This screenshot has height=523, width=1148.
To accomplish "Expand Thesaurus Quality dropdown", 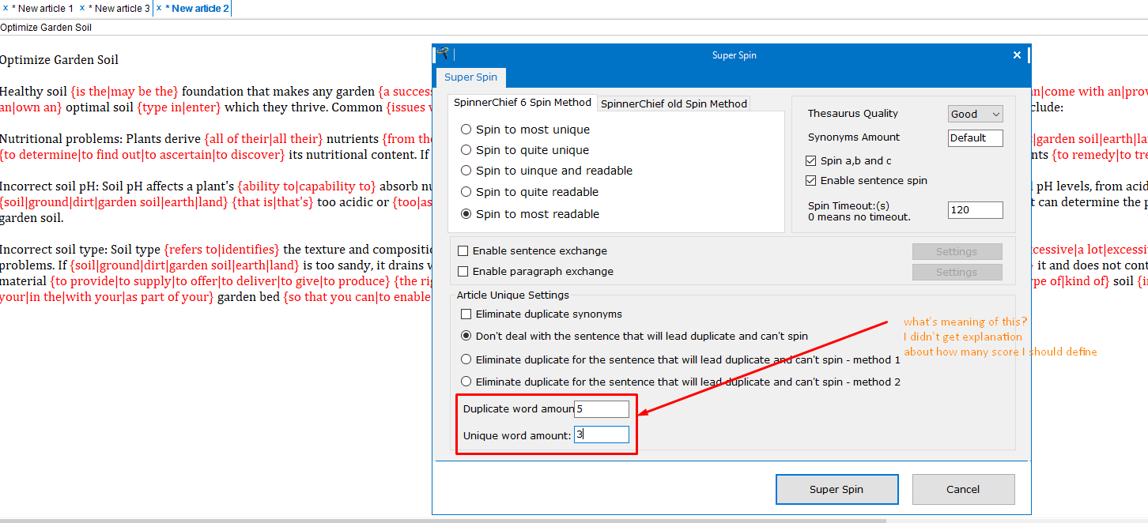I will click(975, 114).
